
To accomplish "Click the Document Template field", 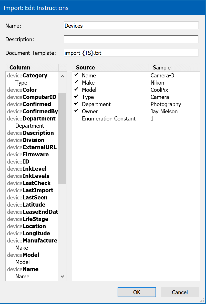I will 131,53.
